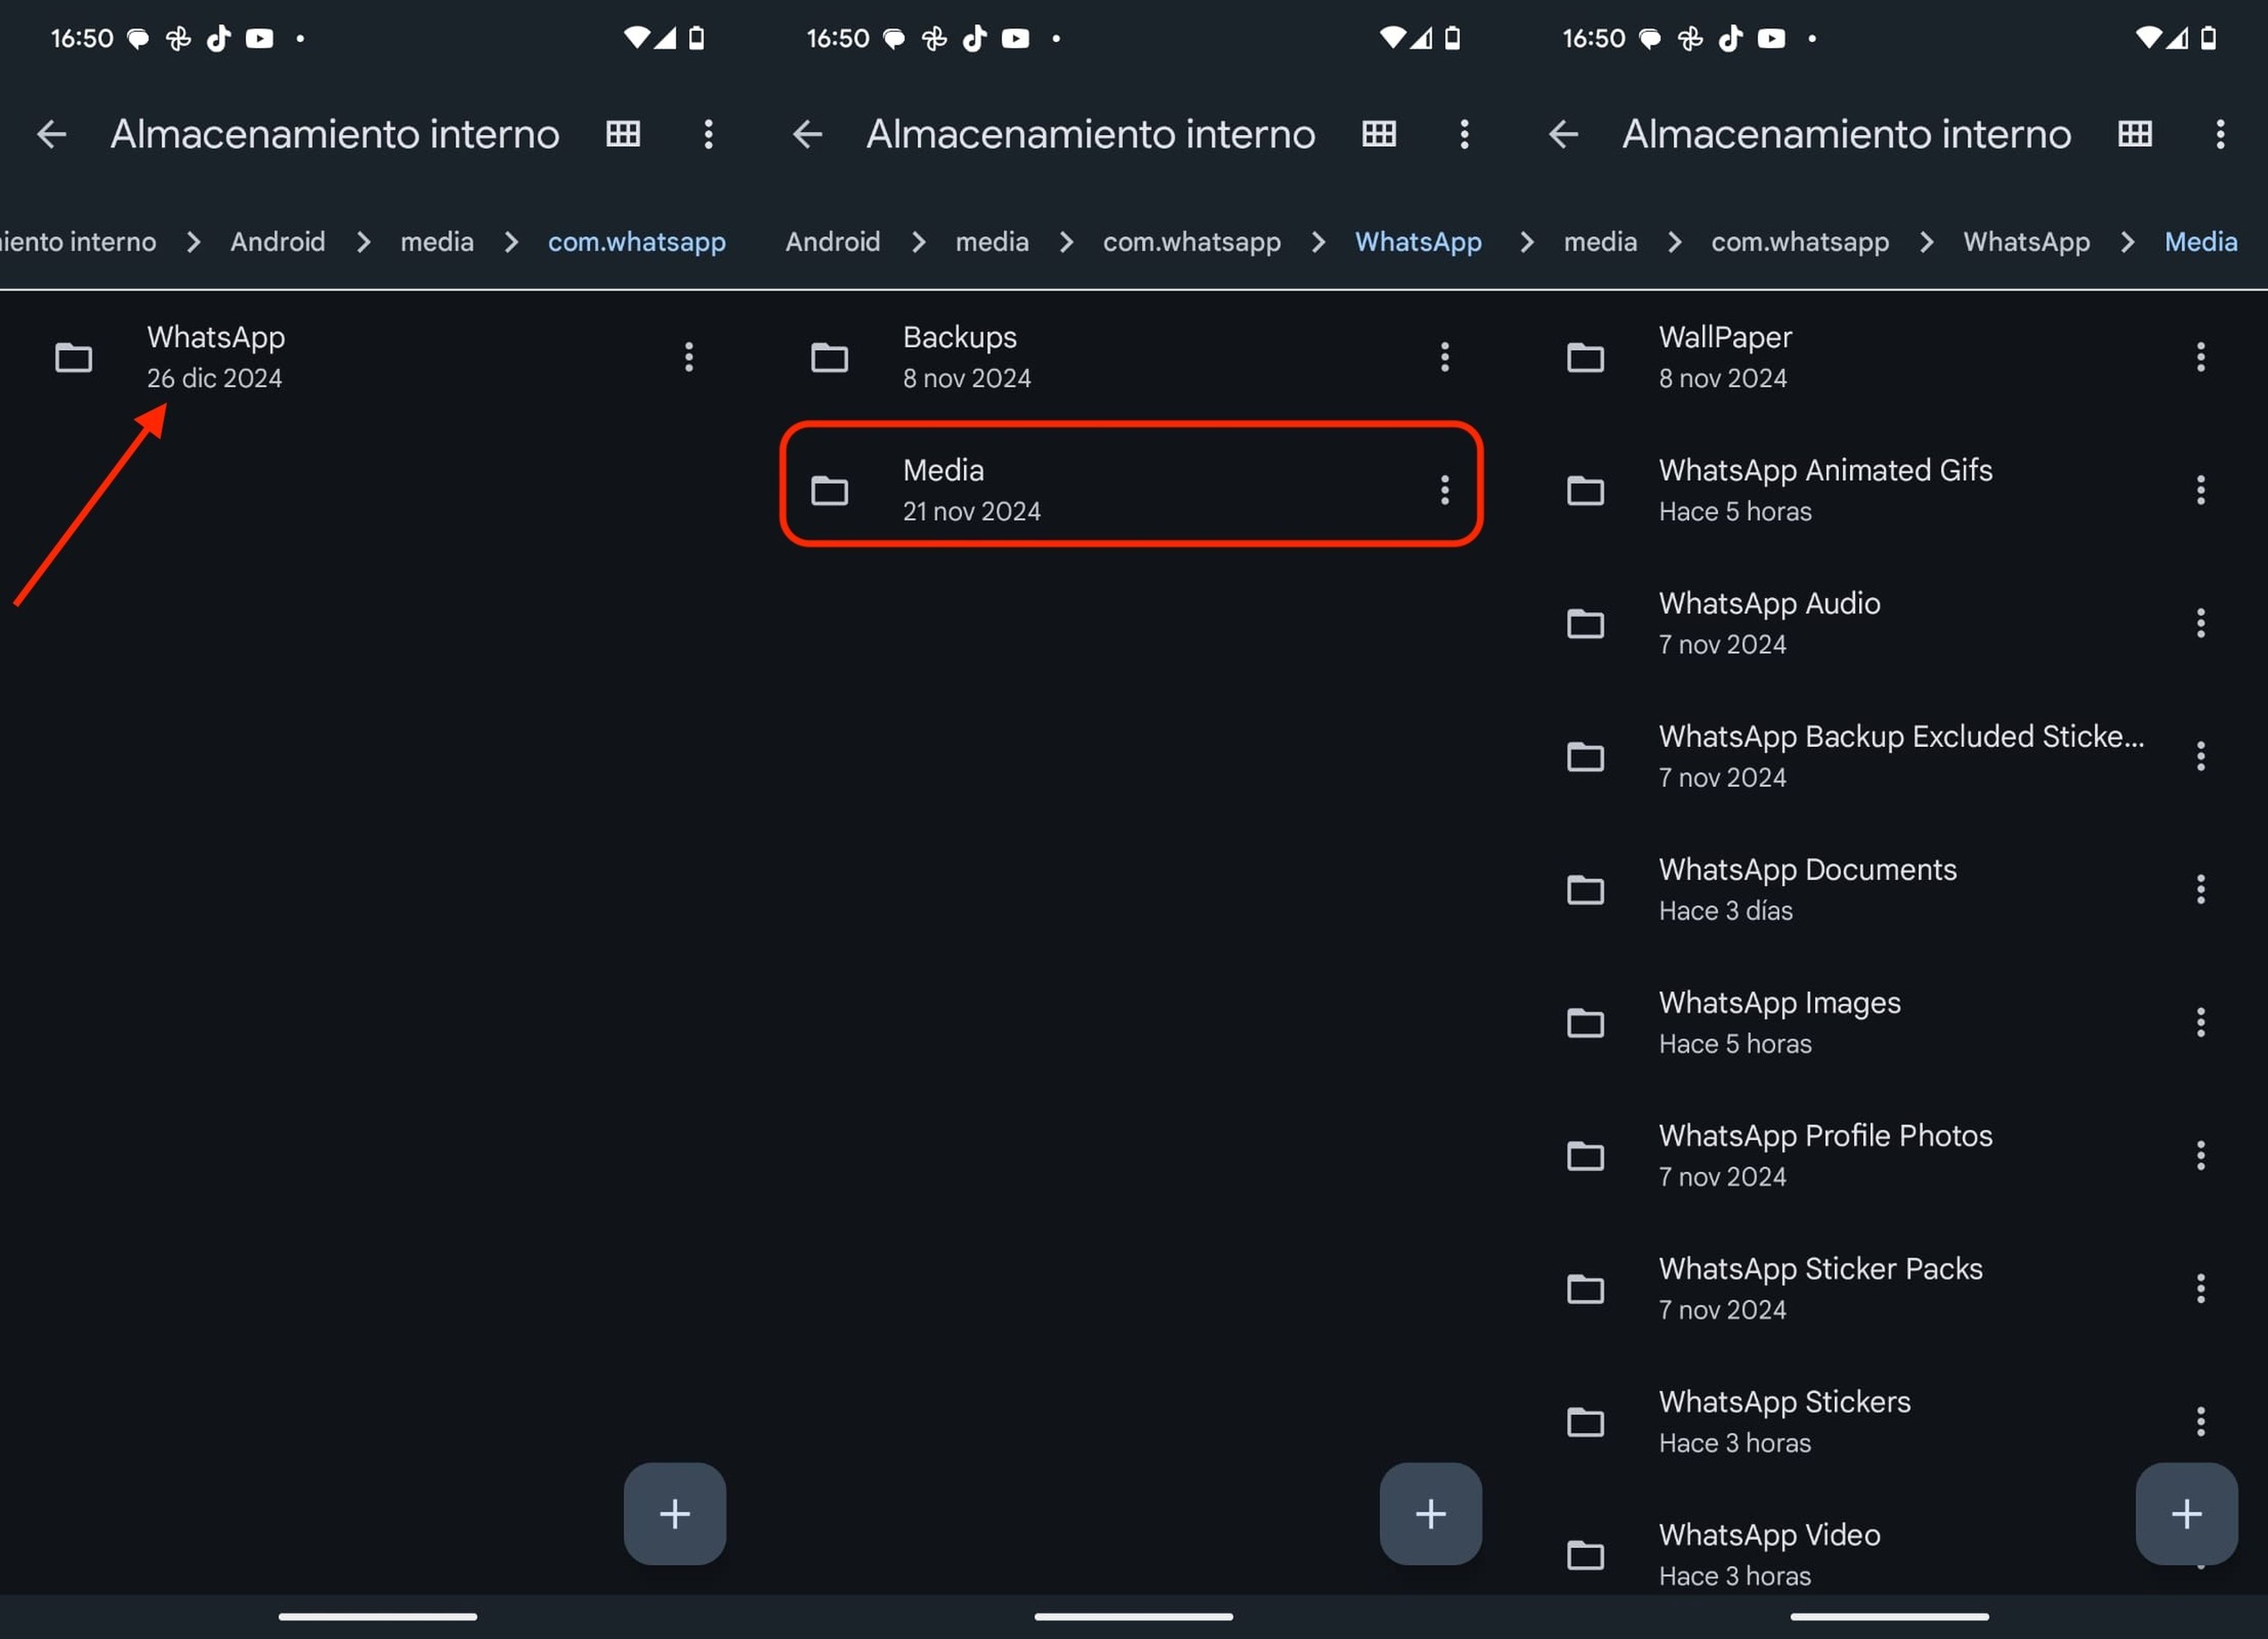2268x1639 pixels.
Task: Tap the back arrow in the leftmost screen
Action: 51,134
